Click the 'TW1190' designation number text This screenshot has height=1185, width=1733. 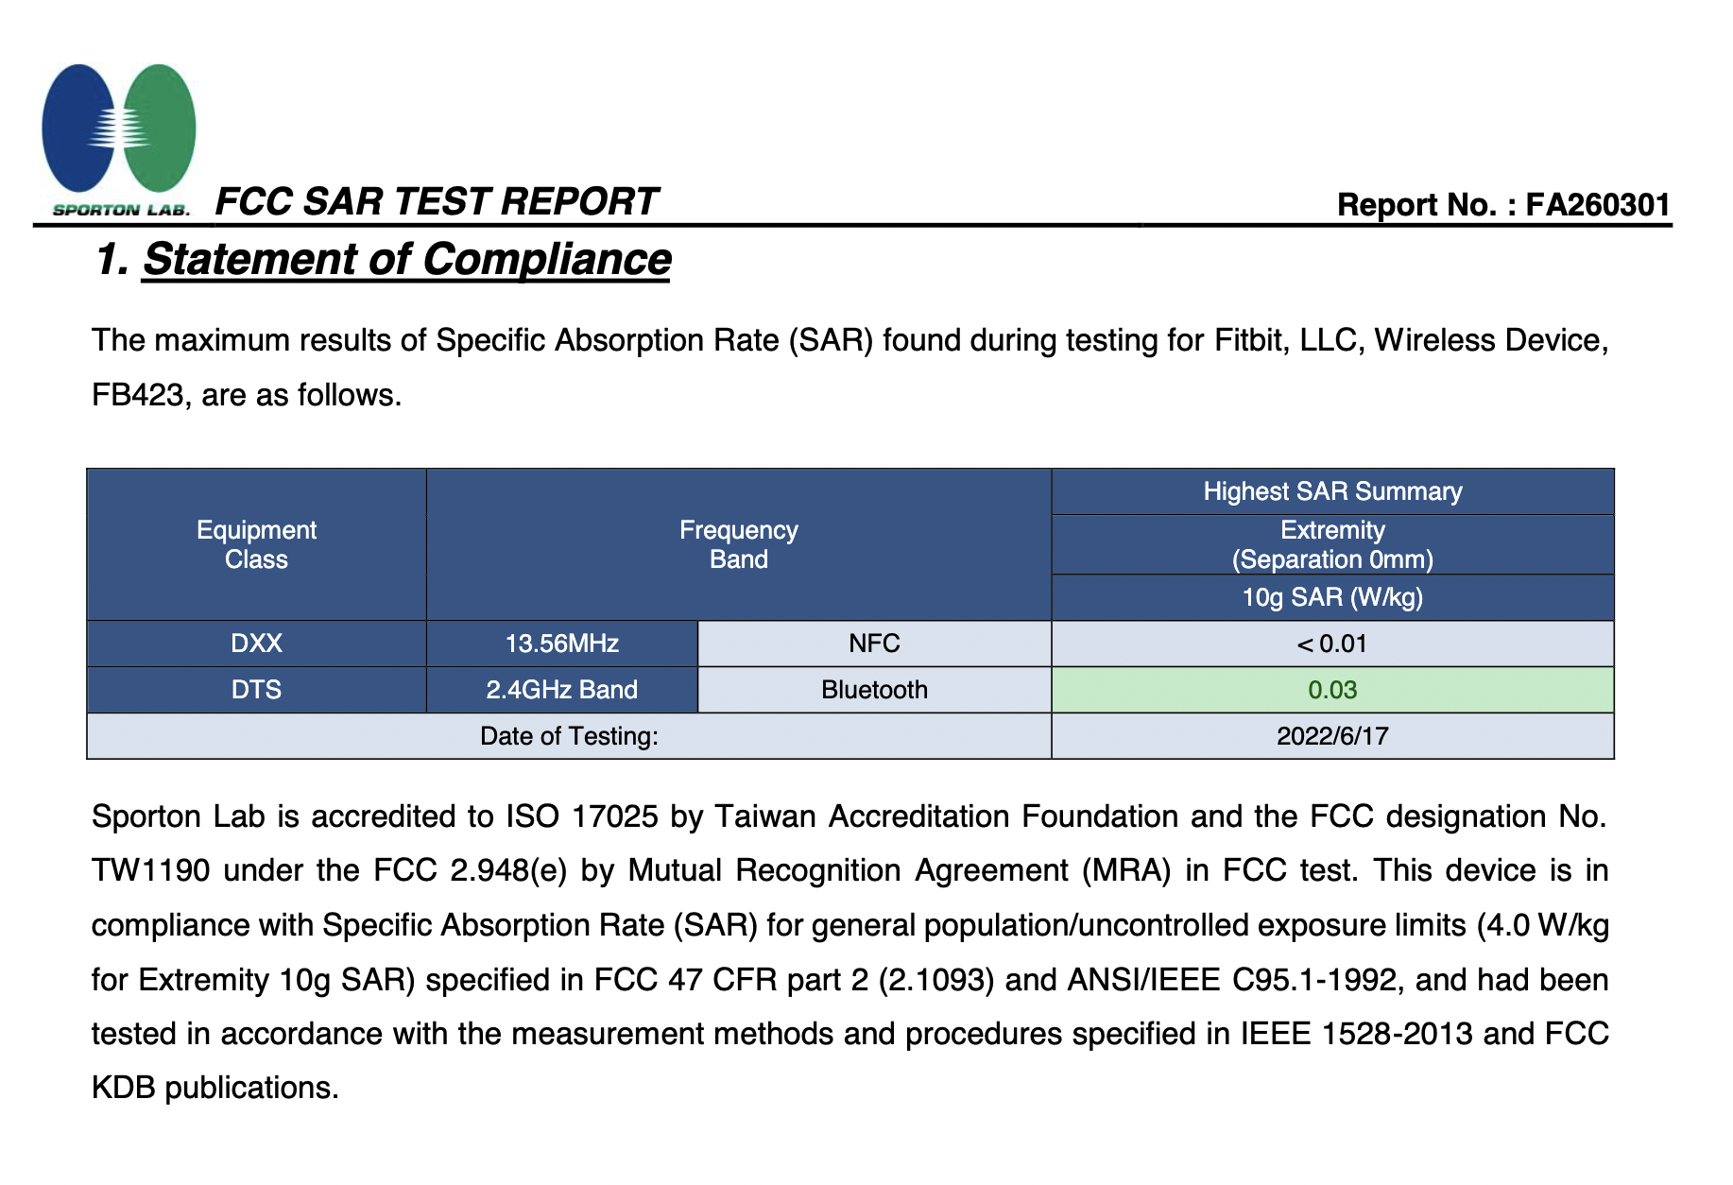point(150,870)
